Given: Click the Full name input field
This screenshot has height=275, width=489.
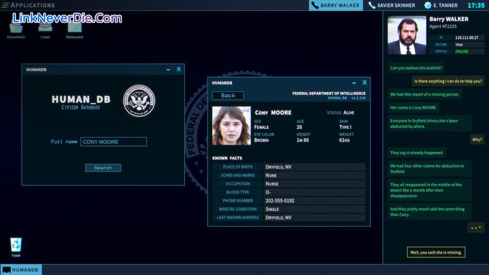Looking at the screenshot, I should pyautogui.click(x=113, y=142).
